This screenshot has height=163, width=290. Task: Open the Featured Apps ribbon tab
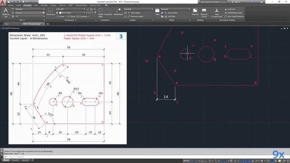(81, 5)
